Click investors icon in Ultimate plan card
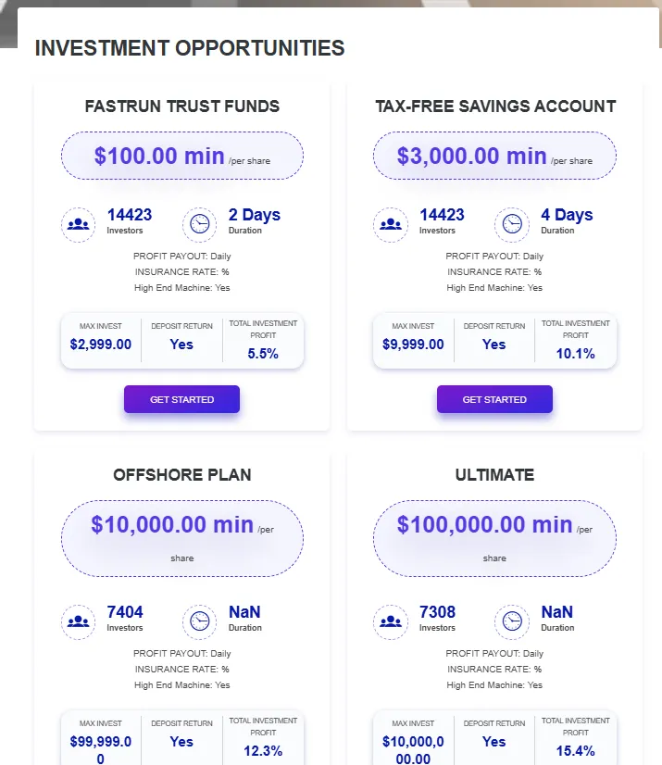Viewport: 662px width, 765px height. click(391, 621)
